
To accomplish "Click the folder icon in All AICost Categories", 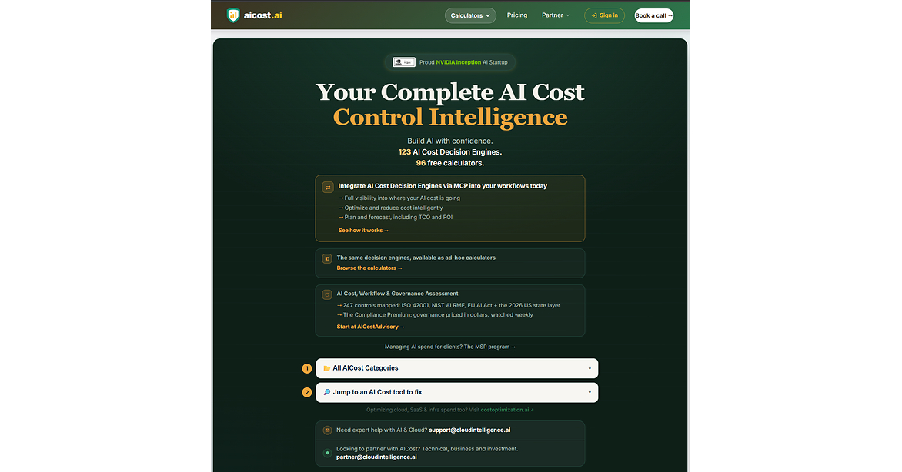I will tap(327, 368).
